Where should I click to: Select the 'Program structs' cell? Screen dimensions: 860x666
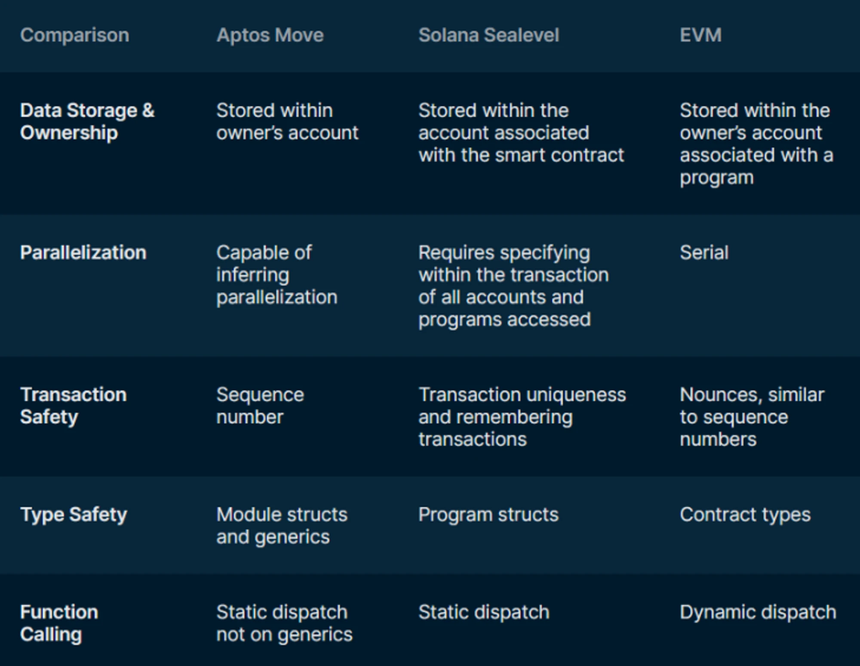488,514
